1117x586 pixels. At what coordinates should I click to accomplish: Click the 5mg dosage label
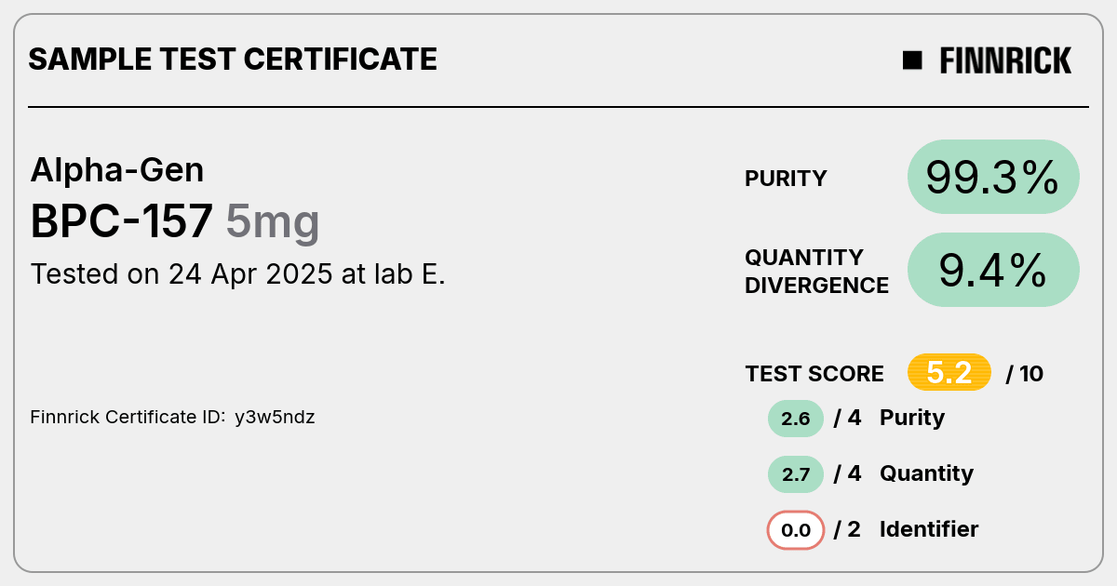[x=273, y=223]
